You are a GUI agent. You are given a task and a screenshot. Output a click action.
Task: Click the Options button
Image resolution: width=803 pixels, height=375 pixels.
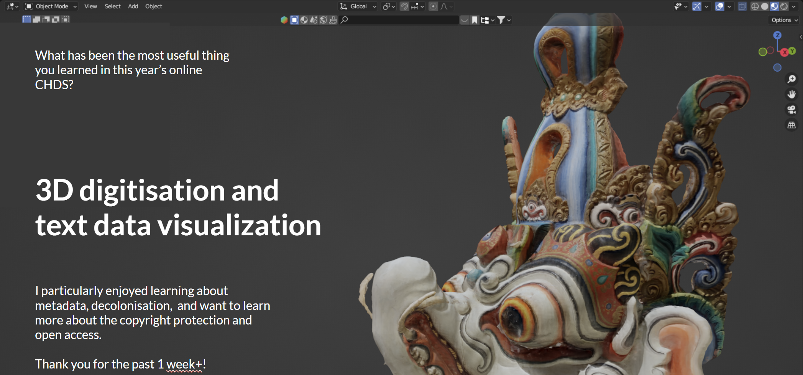(784, 20)
